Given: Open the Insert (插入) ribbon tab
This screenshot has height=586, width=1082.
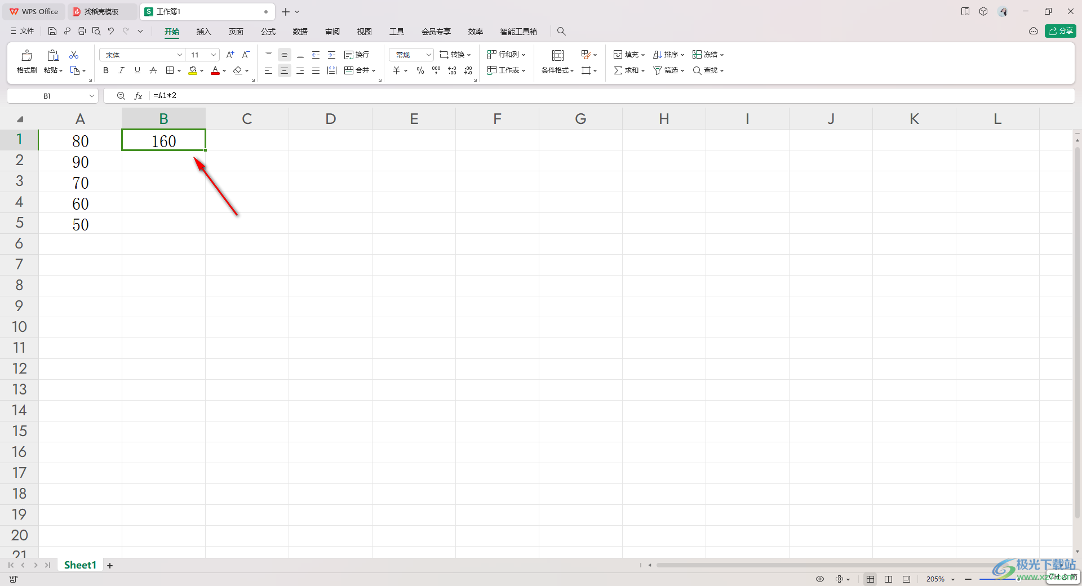Looking at the screenshot, I should (x=203, y=32).
